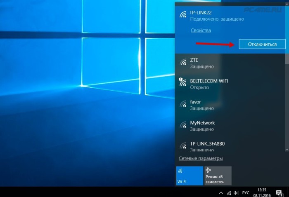
Task: Click the scroll down arrow of the network list
Action: pyautogui.click(x=287, y=150)
